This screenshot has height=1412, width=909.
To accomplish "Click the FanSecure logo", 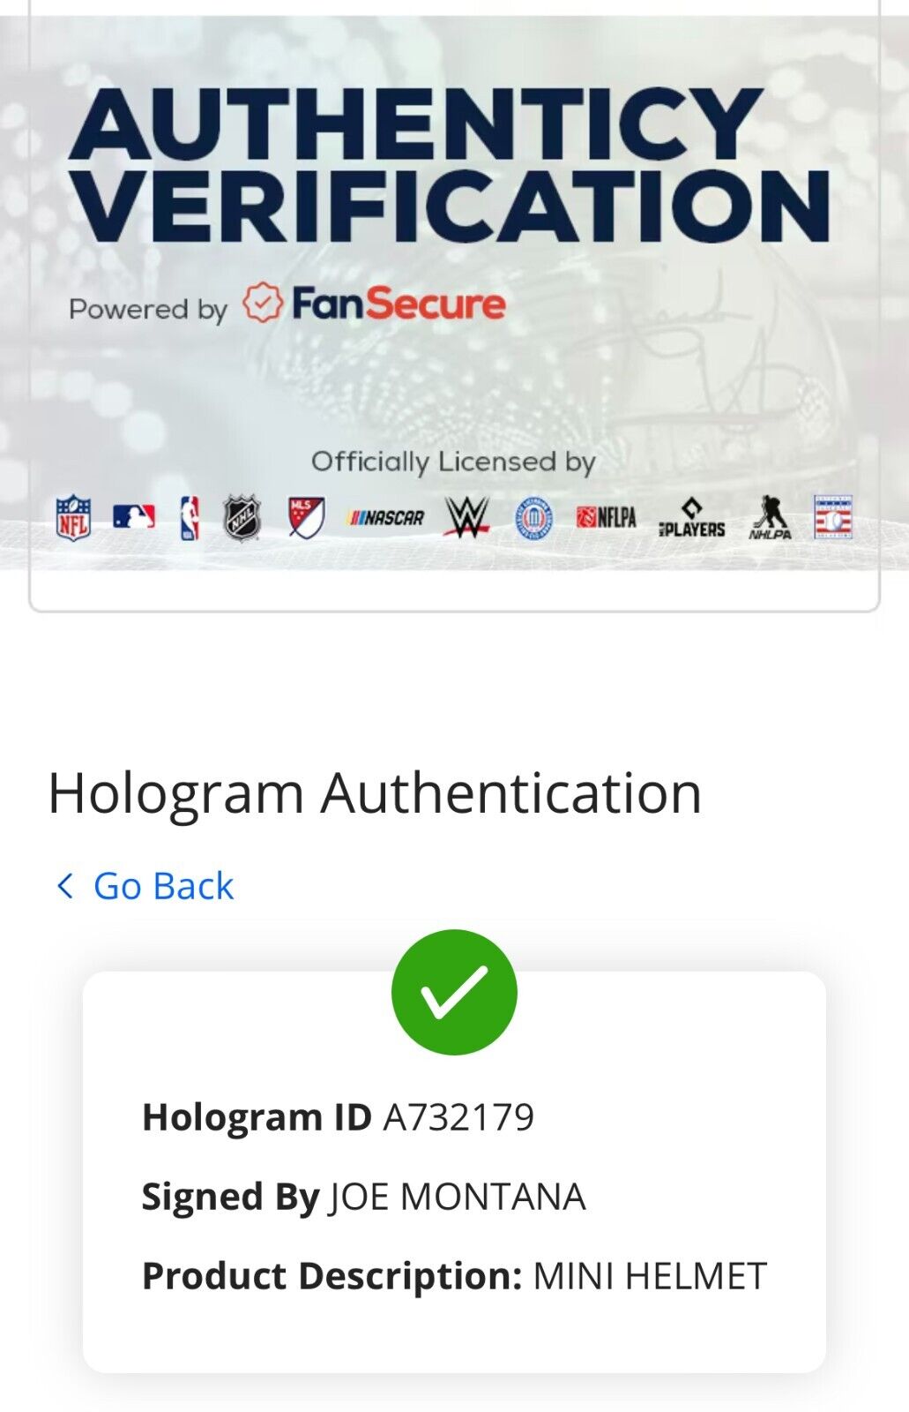I will tap(374, 304).
